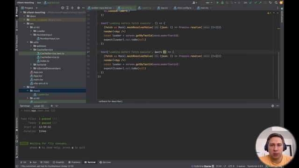Expand the docs folder

tap(24, 16)
